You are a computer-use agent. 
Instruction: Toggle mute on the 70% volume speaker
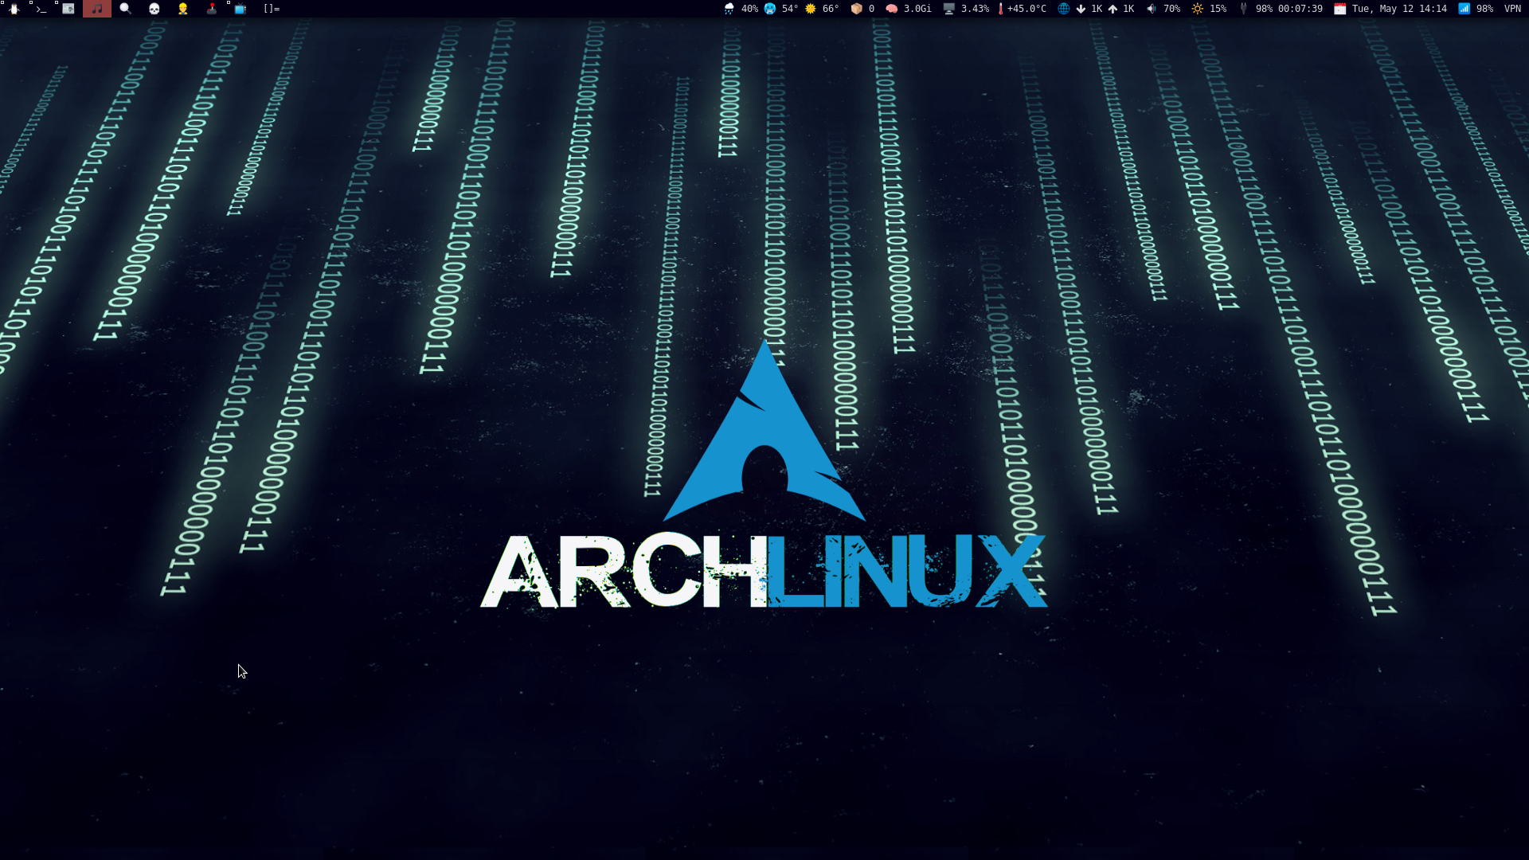(x=1163, y=9)
